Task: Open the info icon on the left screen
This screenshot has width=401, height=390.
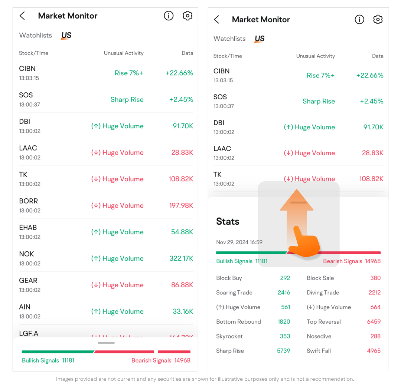Action: tap(169, 16)
